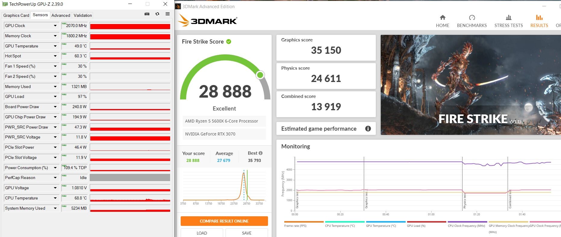This screenshot has height=237, width=561.
Task: Click Average score 27 679
Action: 223,160
